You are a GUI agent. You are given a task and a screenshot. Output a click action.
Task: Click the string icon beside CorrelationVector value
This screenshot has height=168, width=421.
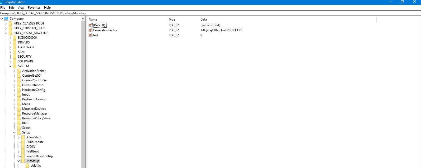(90, 30)
